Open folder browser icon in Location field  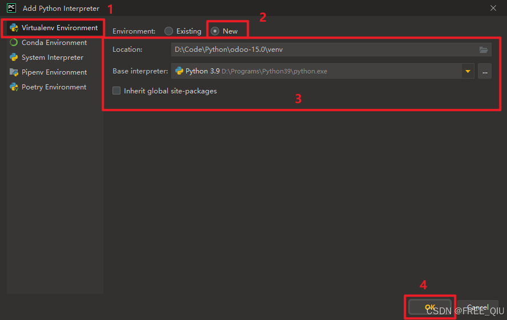pos(483,50)
